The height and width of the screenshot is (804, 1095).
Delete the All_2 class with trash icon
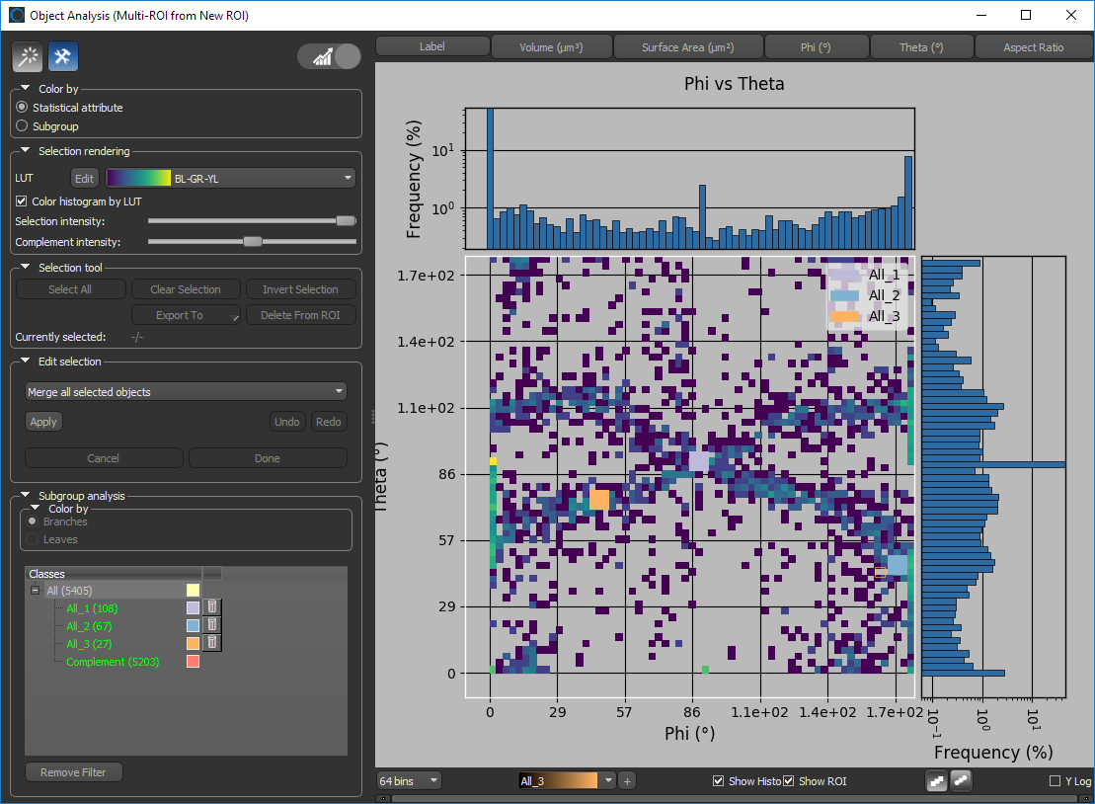213,625
